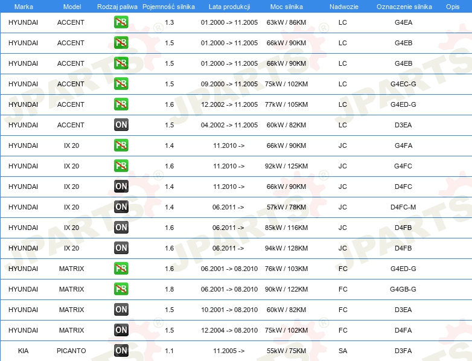Click diesel ON icon for IX 20 85kW / 116KM
472x361 pixels.
point(121,228)
